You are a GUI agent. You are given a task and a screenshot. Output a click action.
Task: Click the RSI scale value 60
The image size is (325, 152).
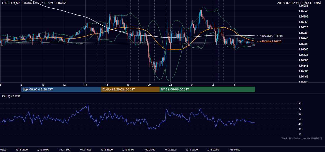300,114
